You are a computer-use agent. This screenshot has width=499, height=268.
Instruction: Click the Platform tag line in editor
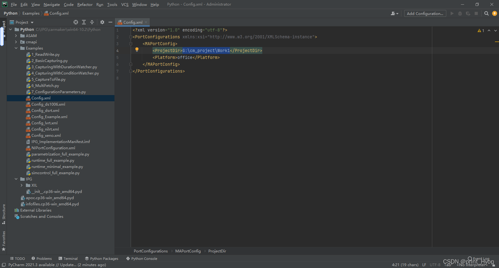point(186,57)
